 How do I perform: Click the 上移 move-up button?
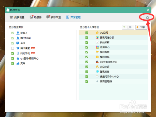128,27
